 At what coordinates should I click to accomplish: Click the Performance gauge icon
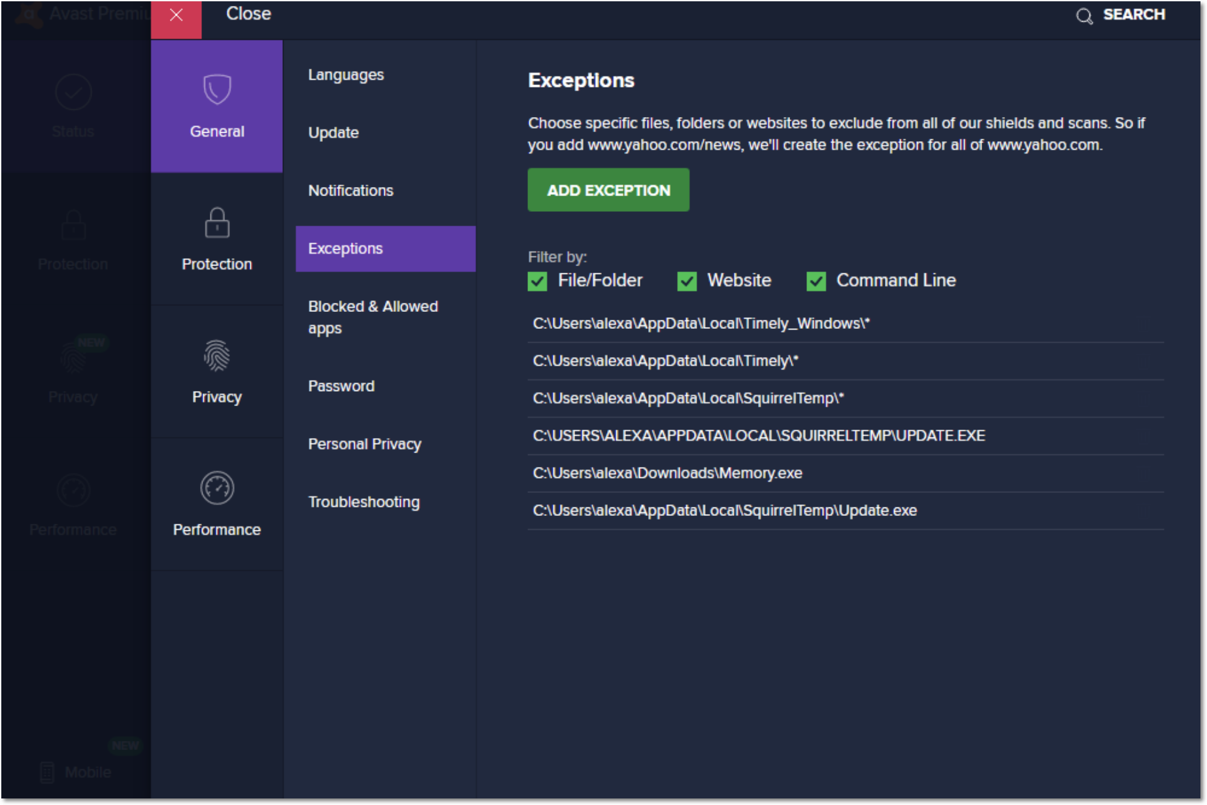click(x=216, y=488)
